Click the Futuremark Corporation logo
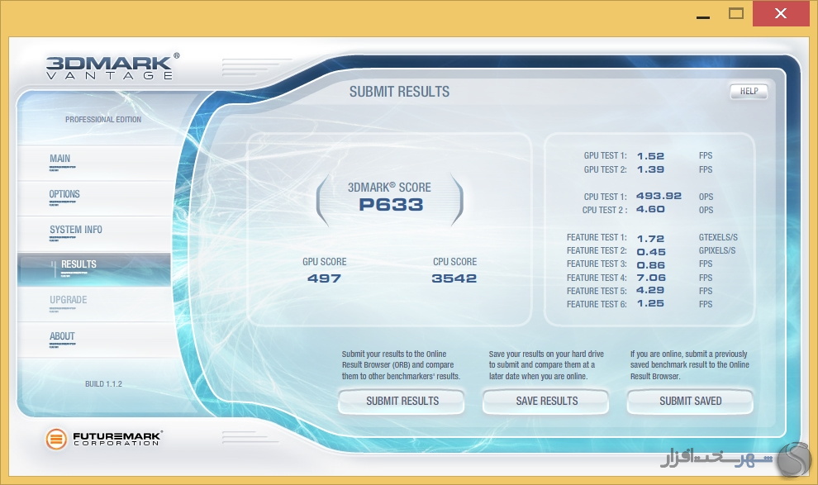The image size is (818, 485). pos(104,439)
